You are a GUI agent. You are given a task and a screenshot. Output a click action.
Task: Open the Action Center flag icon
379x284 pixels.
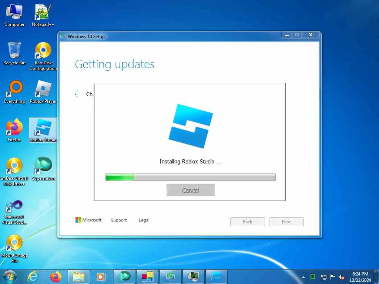click(x=333, y=277)
